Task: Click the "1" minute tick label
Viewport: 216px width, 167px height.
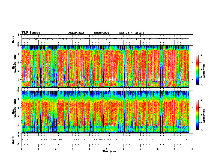Action: (x=38, y=149)
